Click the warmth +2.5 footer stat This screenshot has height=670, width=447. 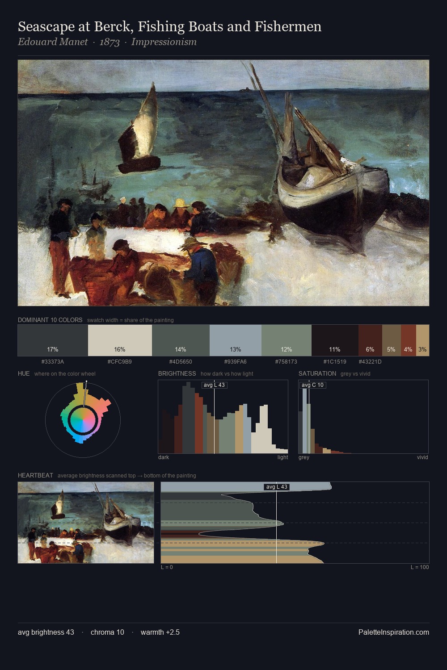[x=160, y=632]
